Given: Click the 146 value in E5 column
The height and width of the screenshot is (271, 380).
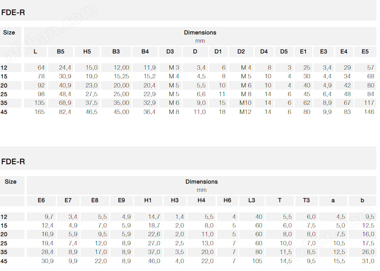Looking at the screenshot, I should (369, 112).
